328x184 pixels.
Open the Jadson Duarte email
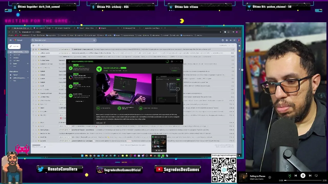tap(133, 53)
